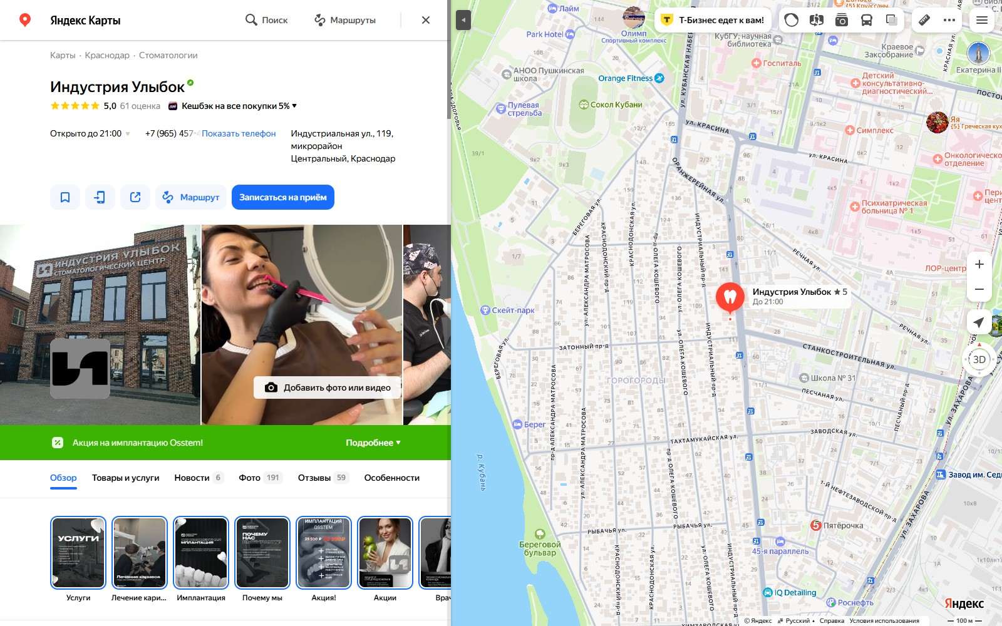
Task: Share the organization link
Action: click(135, 197)
